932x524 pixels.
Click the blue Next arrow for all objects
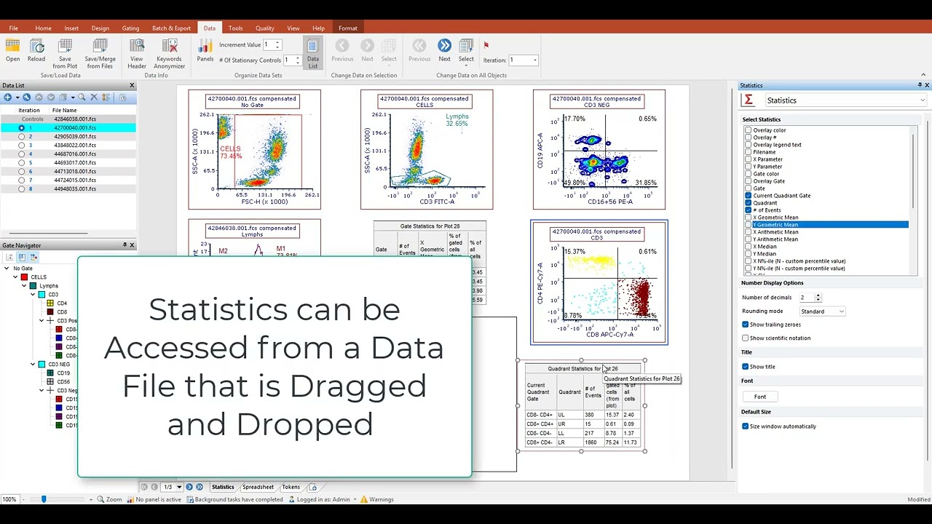444,46
